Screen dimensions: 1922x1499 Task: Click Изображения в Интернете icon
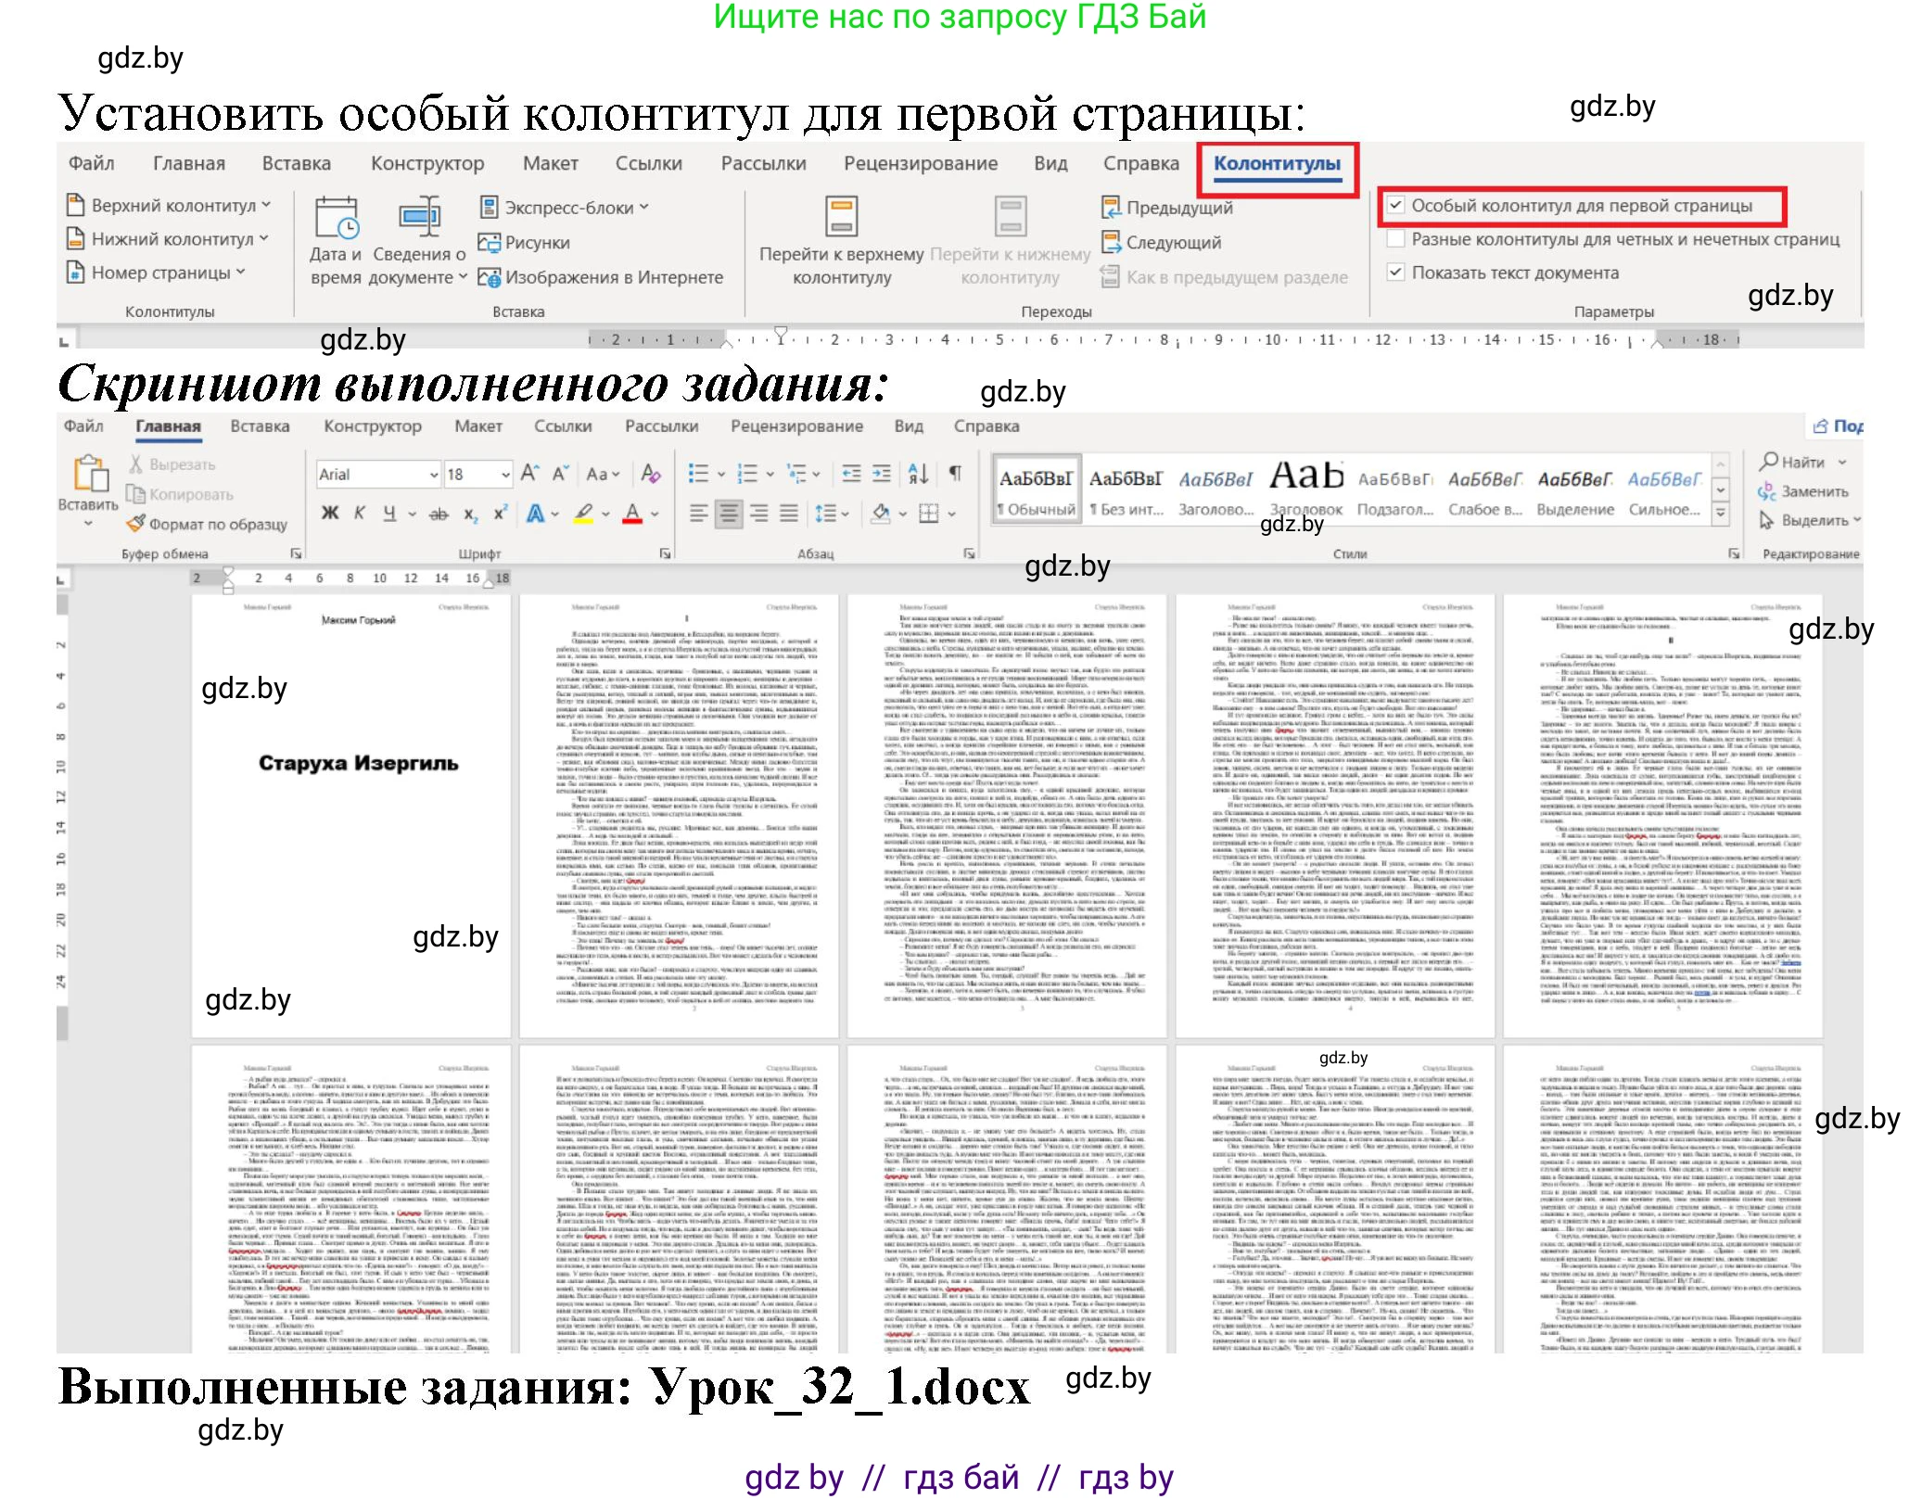coord(493,275)
